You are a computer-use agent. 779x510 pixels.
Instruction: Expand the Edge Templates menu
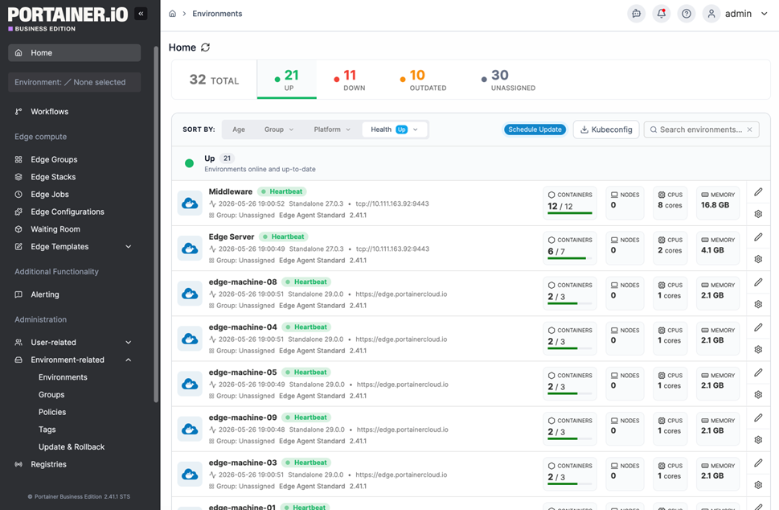pos(128,247)
